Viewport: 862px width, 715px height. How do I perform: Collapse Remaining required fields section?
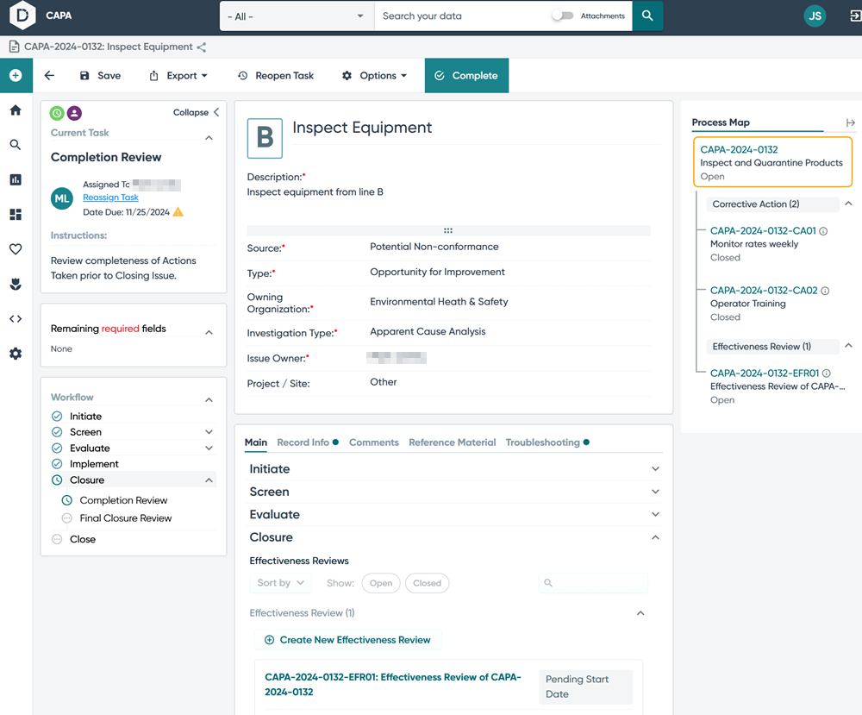pos(209,332)
